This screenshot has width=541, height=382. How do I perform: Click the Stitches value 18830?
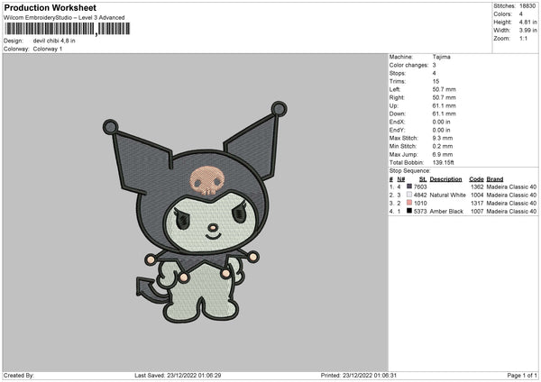click(527, 6)
